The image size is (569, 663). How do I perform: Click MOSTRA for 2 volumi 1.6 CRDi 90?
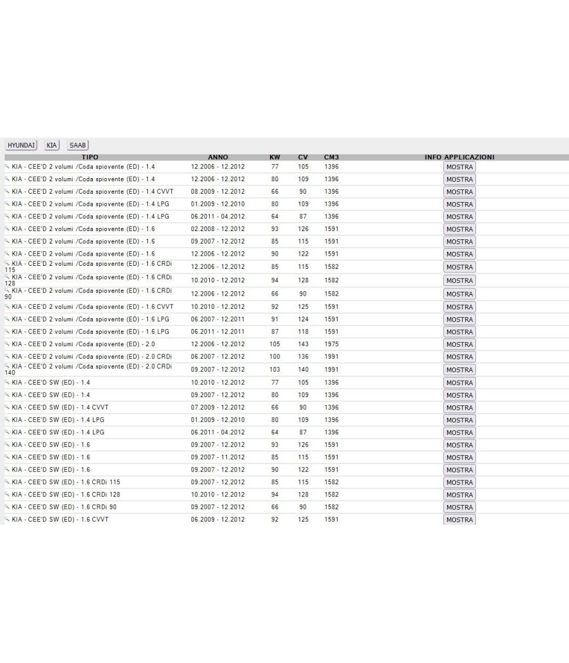click(x=460, y=294)
